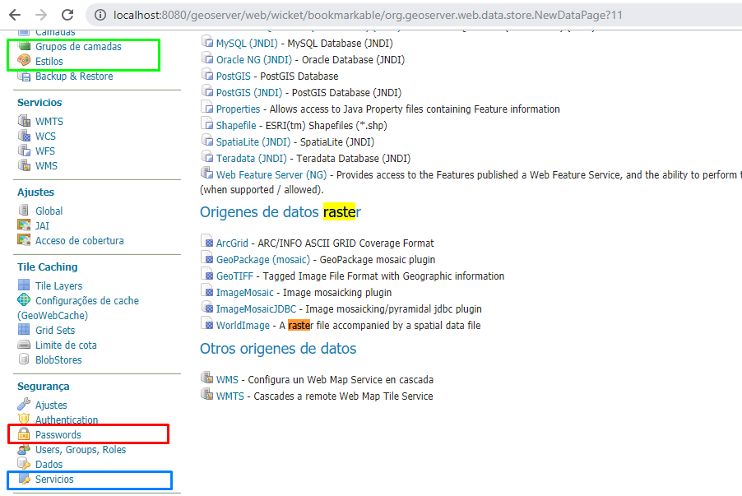Click the WCS service icon in sidebar
The image size is (742, 496).
(24, 136)
